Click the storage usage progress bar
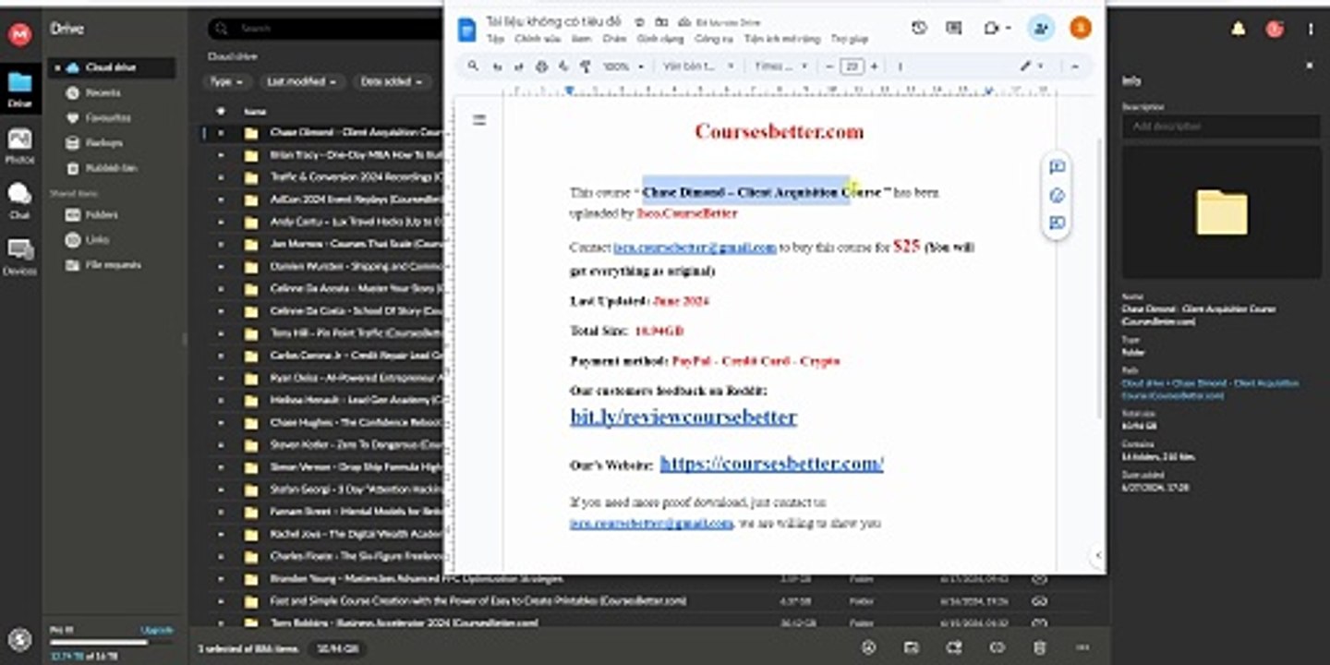 99,643
